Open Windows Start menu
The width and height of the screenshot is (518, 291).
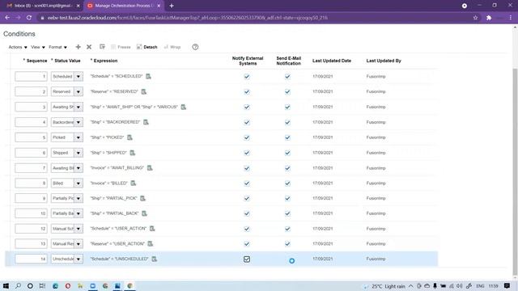coord(6,285)
